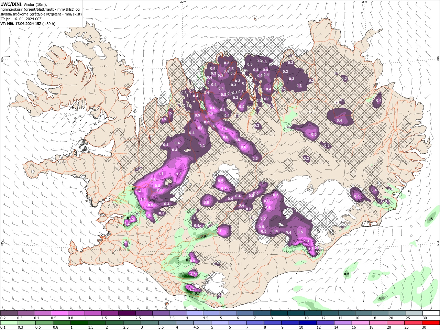Select the navy blue swatch labeled 10 in the bottom row
Image resolution: width=440 pixels, height=330 pixels.
click(307, 323)
